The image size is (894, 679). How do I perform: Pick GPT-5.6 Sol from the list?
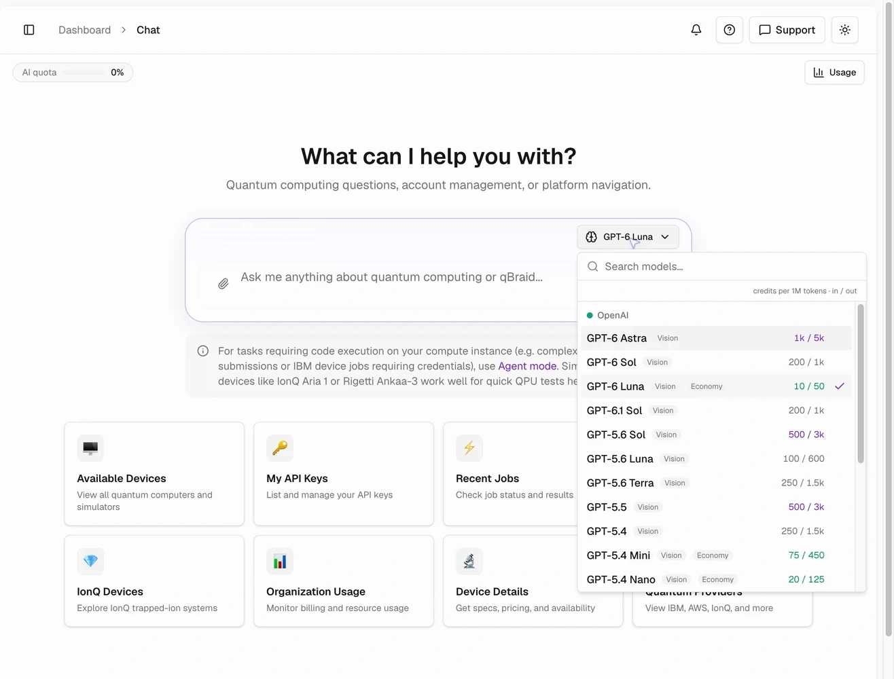[x=716, y=435]
